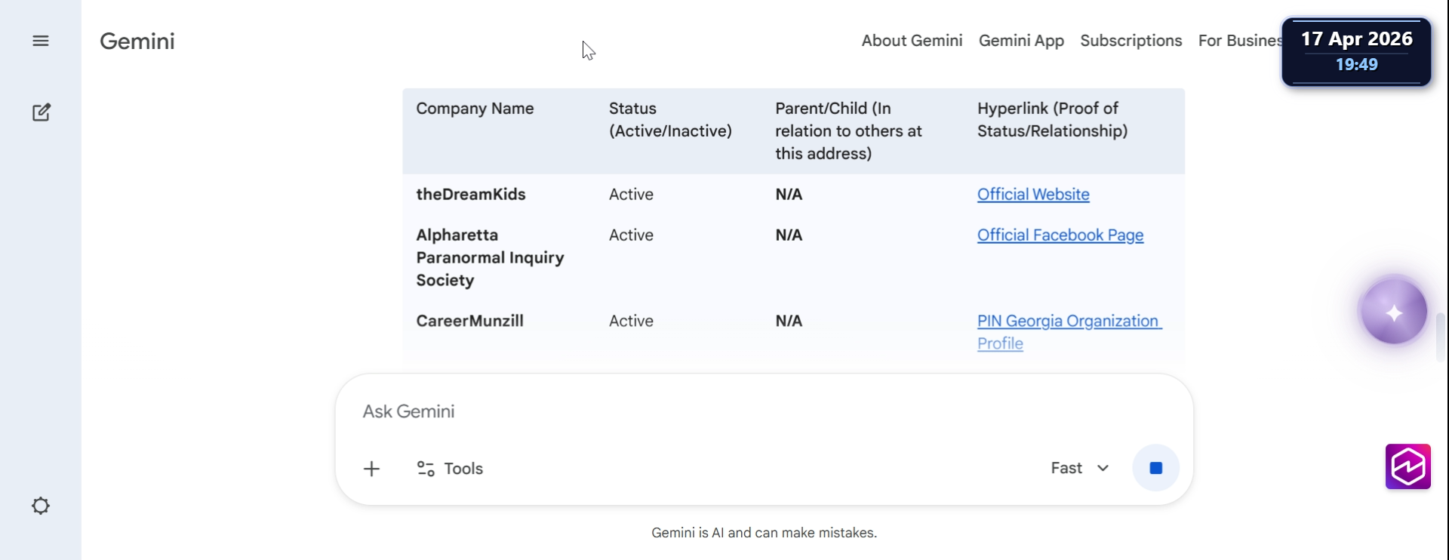This screenshot has height=560, width=1449.
Task: Click the date and time clock widget
Action: [x=1356, y=51]
